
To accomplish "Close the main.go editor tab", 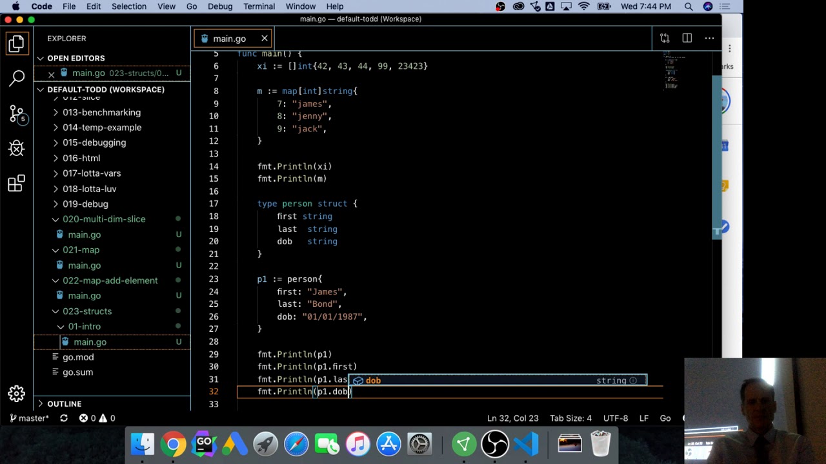I will tap(265, 39).
